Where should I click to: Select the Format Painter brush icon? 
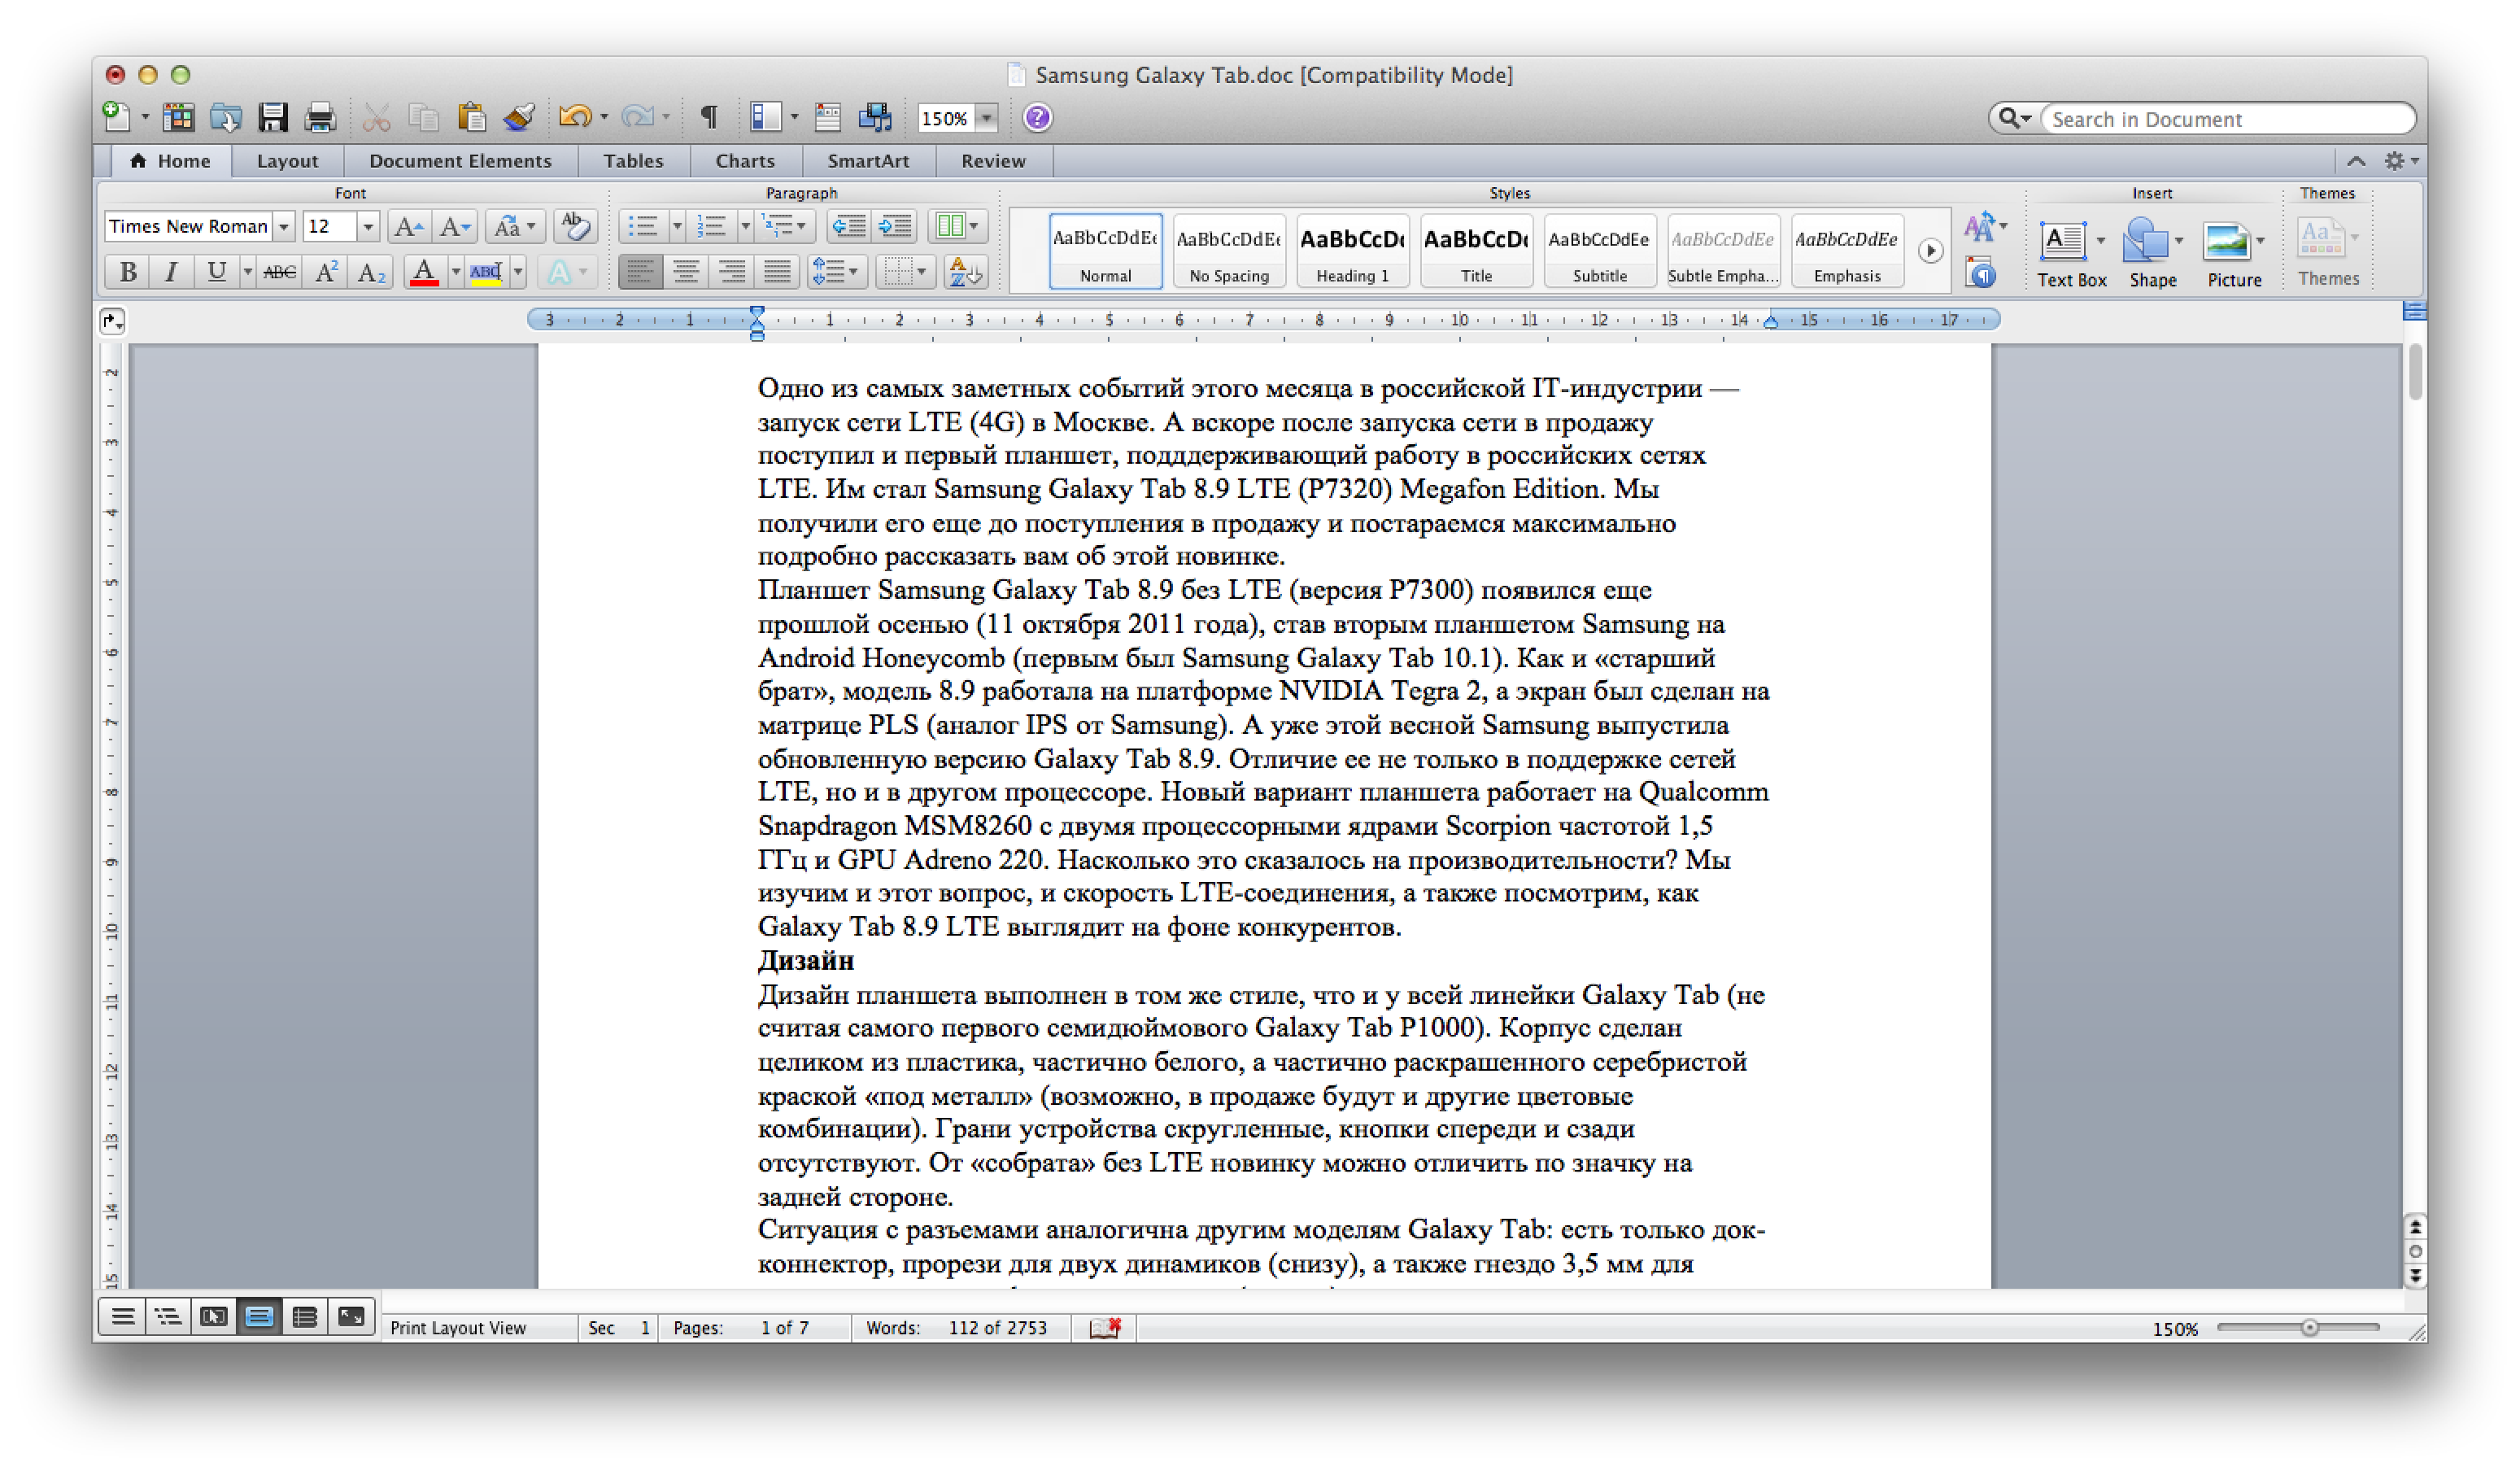[x=518, y=118]
